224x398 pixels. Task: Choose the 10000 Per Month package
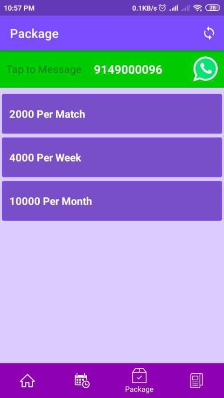(x=112, y=201)
